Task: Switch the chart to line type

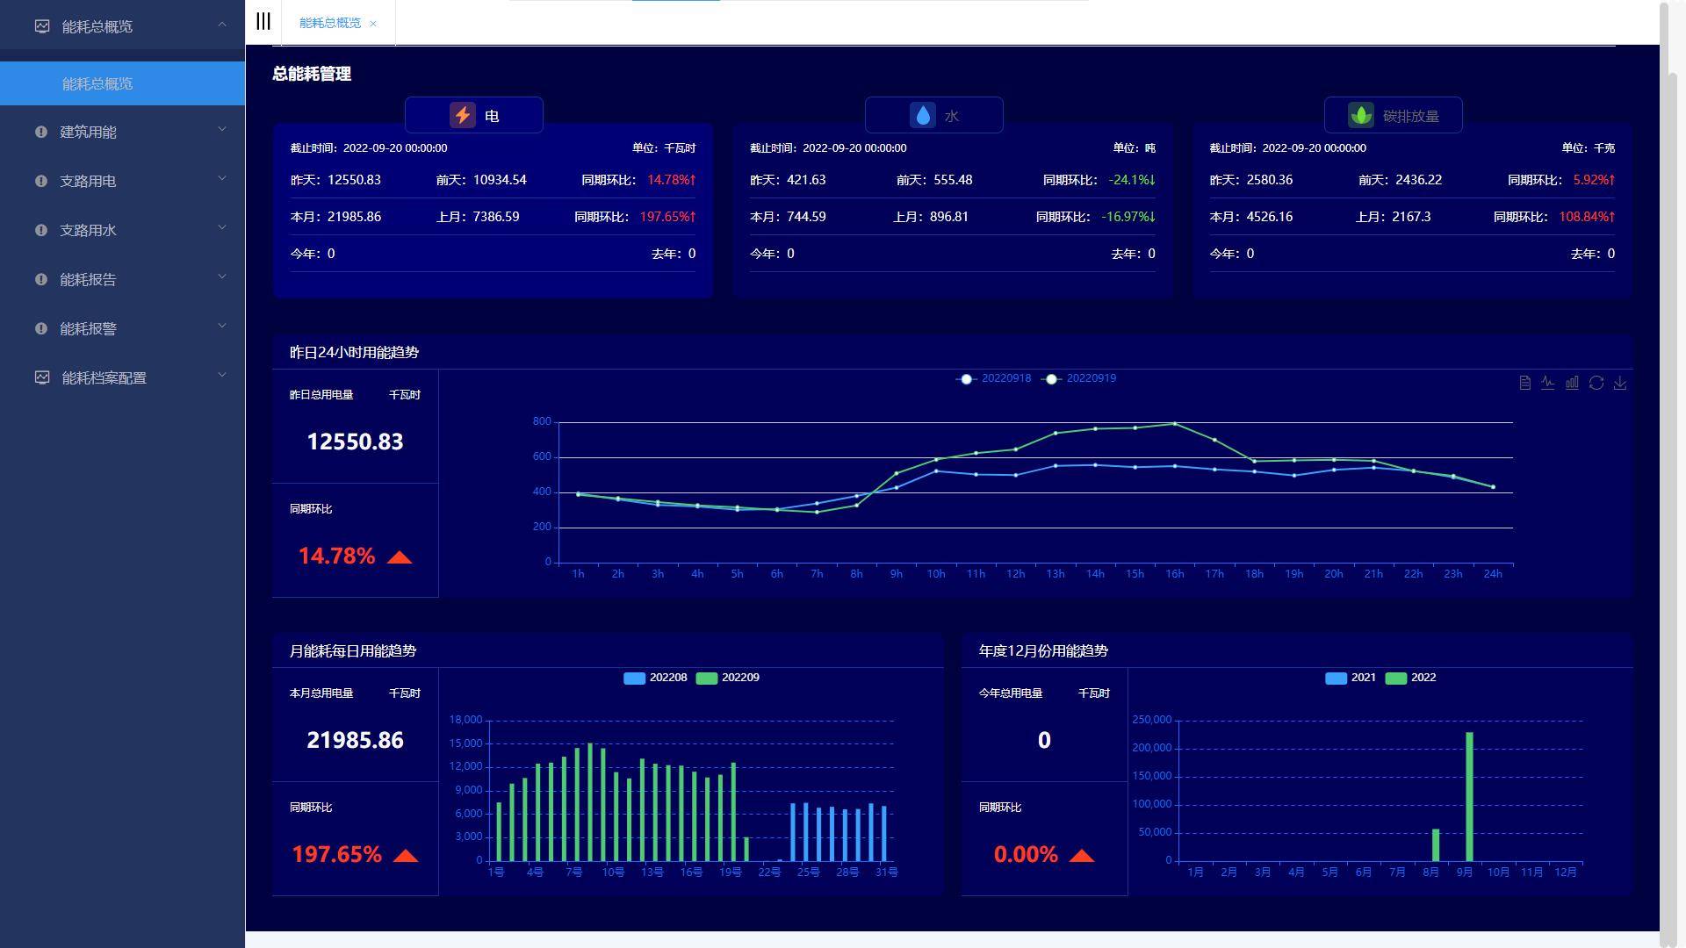Action: 1548,383
